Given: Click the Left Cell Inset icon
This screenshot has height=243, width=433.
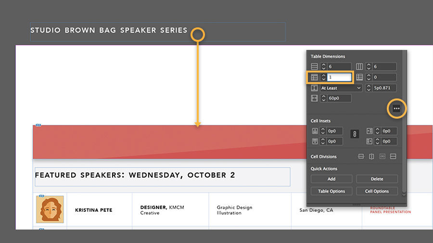Looking at the screenshot, I should pyautogui.click(x=369, y=131).
